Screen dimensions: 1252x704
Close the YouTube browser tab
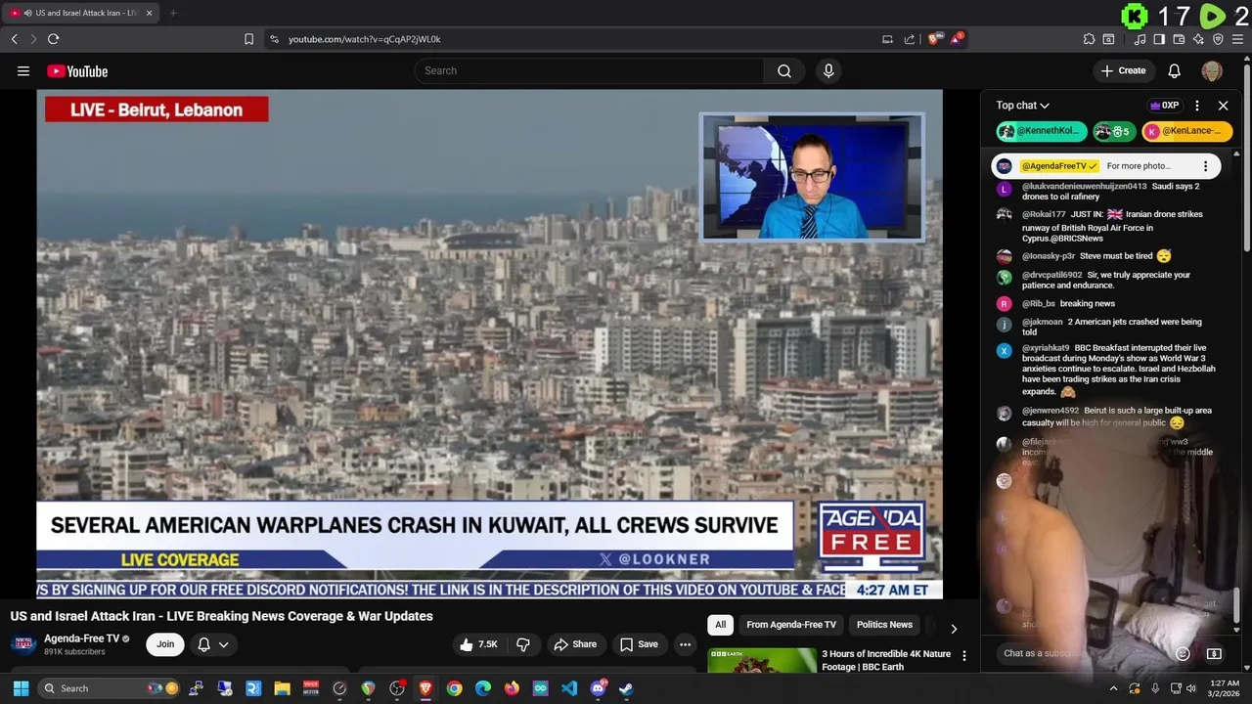click(149, 13)
